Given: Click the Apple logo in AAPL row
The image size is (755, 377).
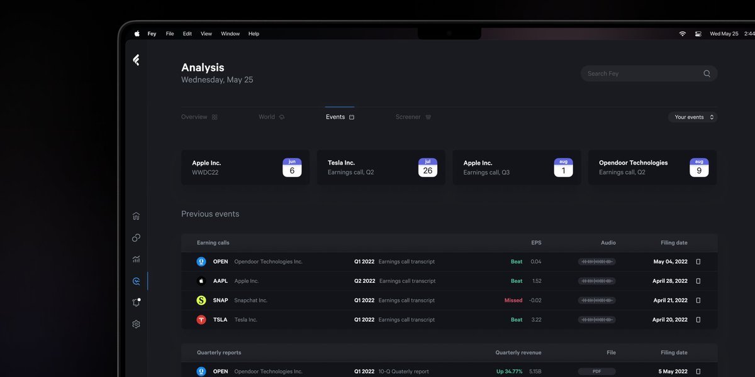Looking at the screenshot, I should [201, 281].
